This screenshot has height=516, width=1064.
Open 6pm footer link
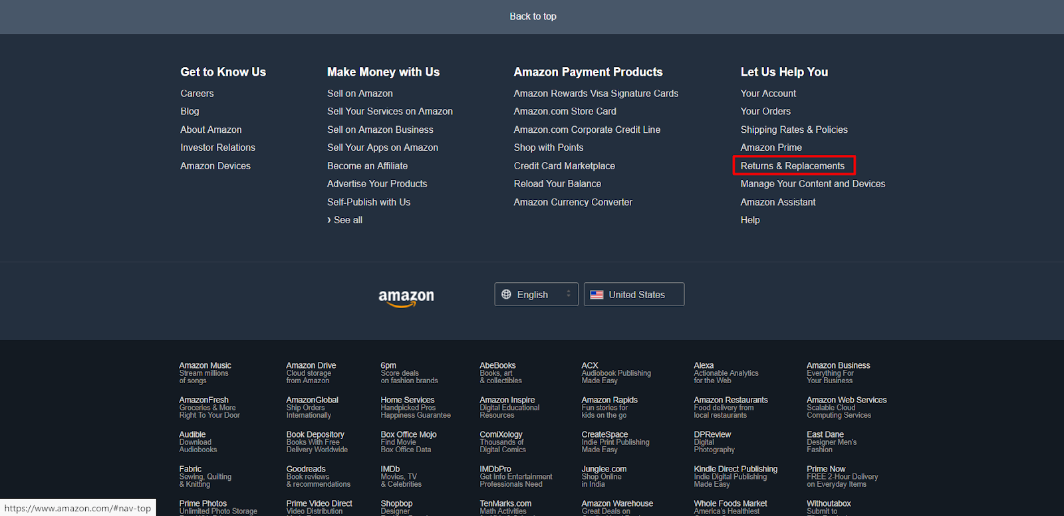point(409,373)
